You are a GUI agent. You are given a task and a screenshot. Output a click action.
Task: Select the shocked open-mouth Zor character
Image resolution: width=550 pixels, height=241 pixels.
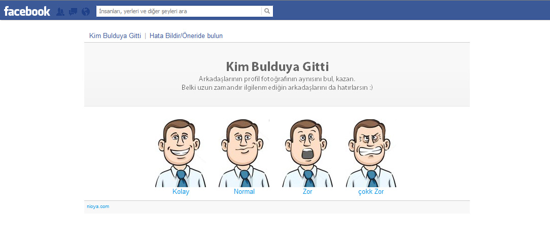(x=307, y=153)
